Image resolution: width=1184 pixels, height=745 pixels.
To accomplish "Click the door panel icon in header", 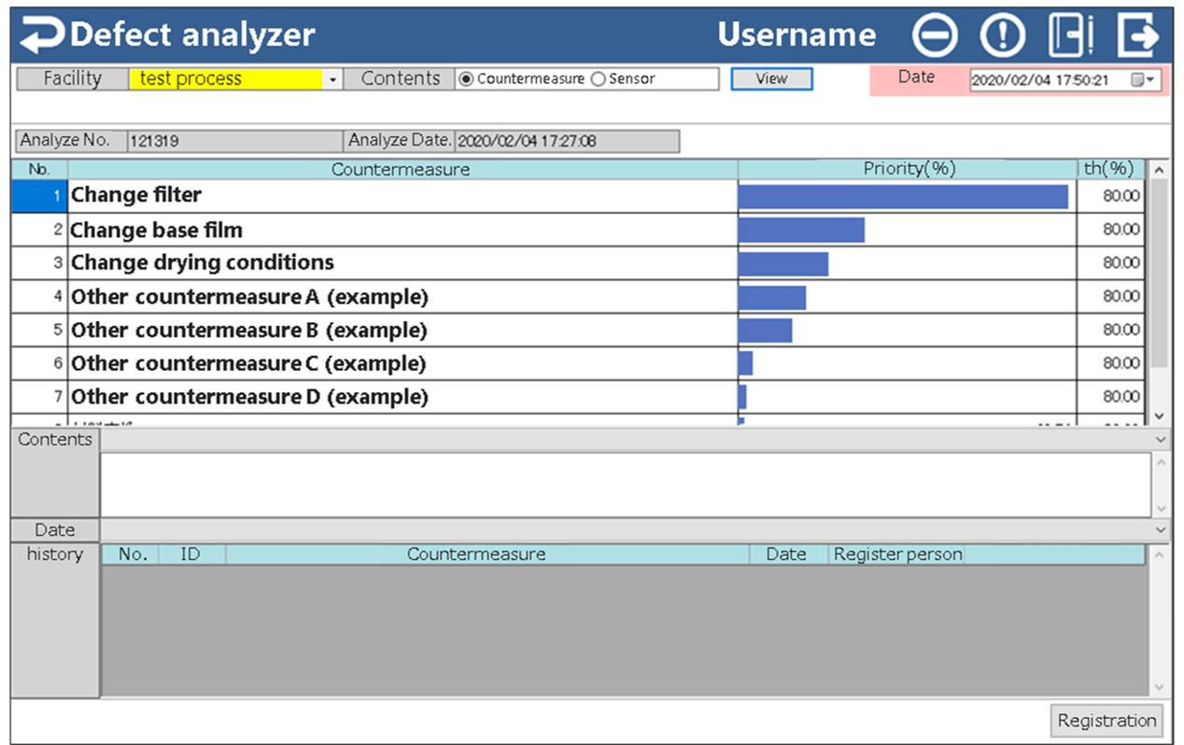I will click(1070, 35).
